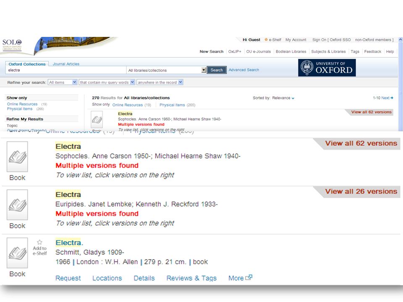
Task: Show only Online Resources above results
Action: pos(128,105)
